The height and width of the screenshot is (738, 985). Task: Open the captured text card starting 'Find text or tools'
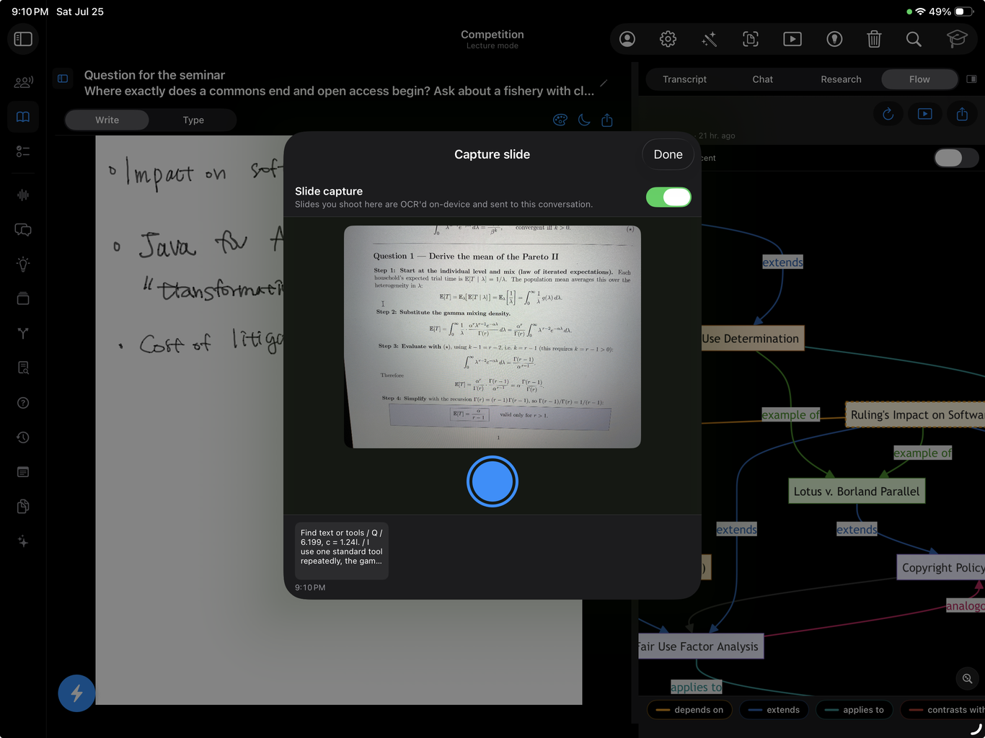342,551
